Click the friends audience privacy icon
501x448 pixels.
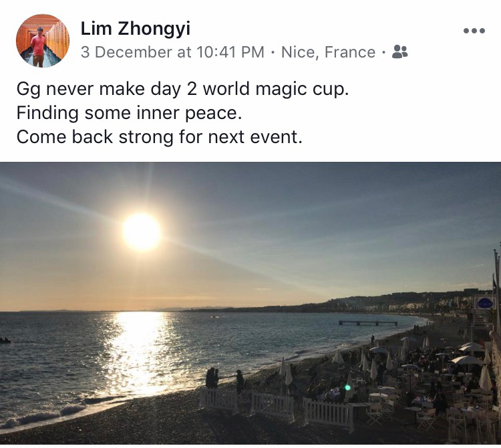click(x=399, y=51)
